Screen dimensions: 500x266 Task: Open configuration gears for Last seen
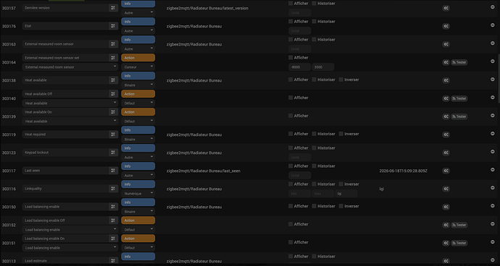(x=446, y=171)
